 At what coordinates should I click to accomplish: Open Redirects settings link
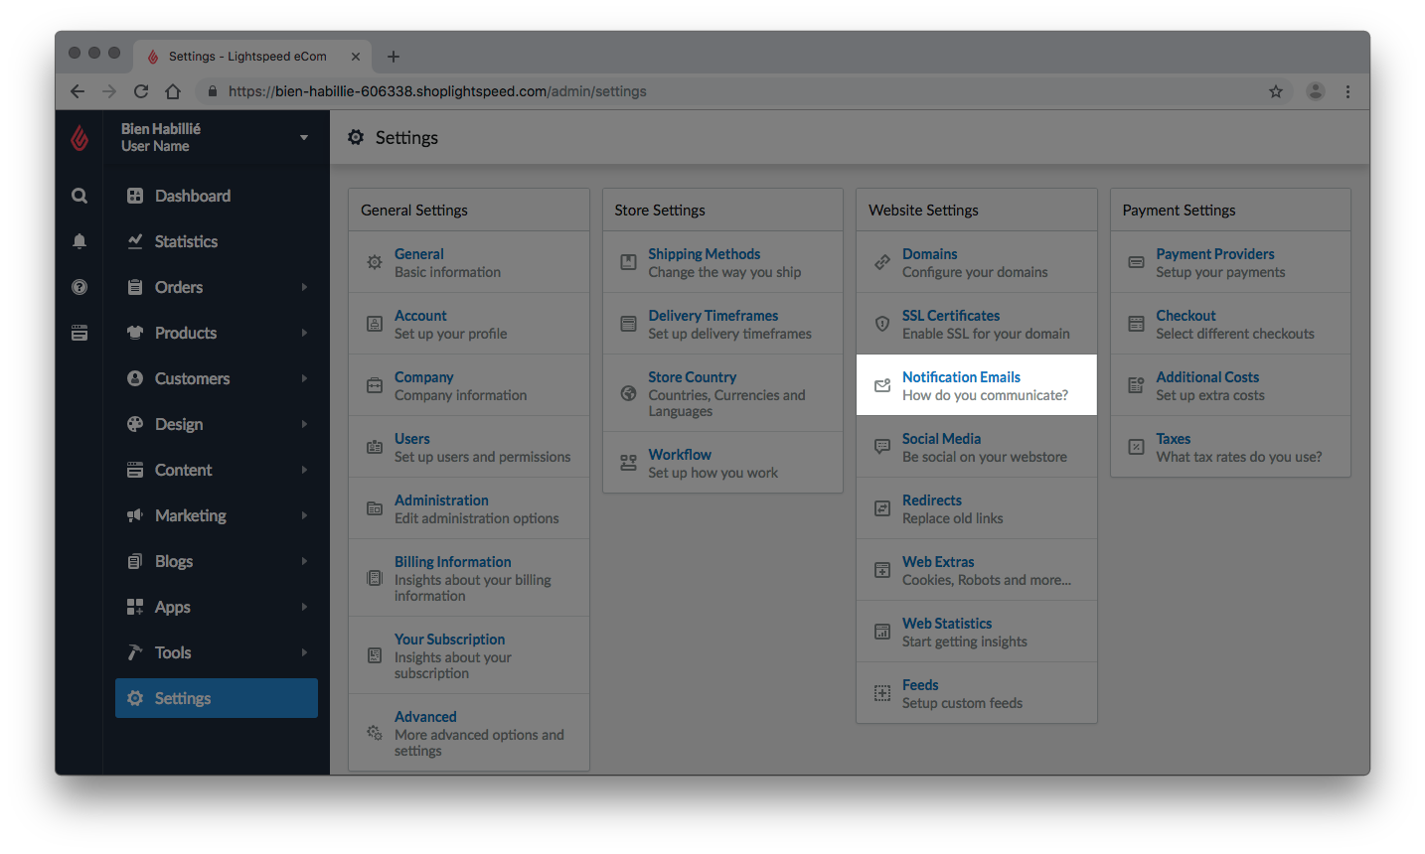point(931,500)
